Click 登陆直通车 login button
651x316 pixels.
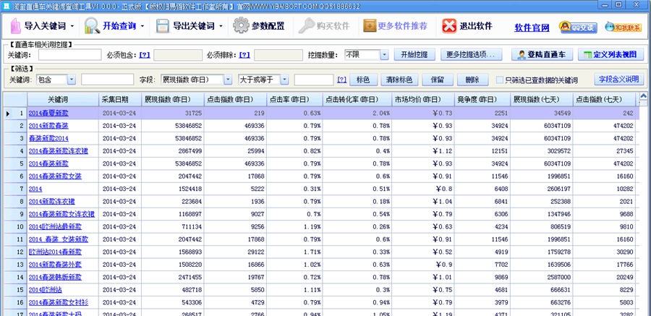pyautogui.click(x=542, y=55)
